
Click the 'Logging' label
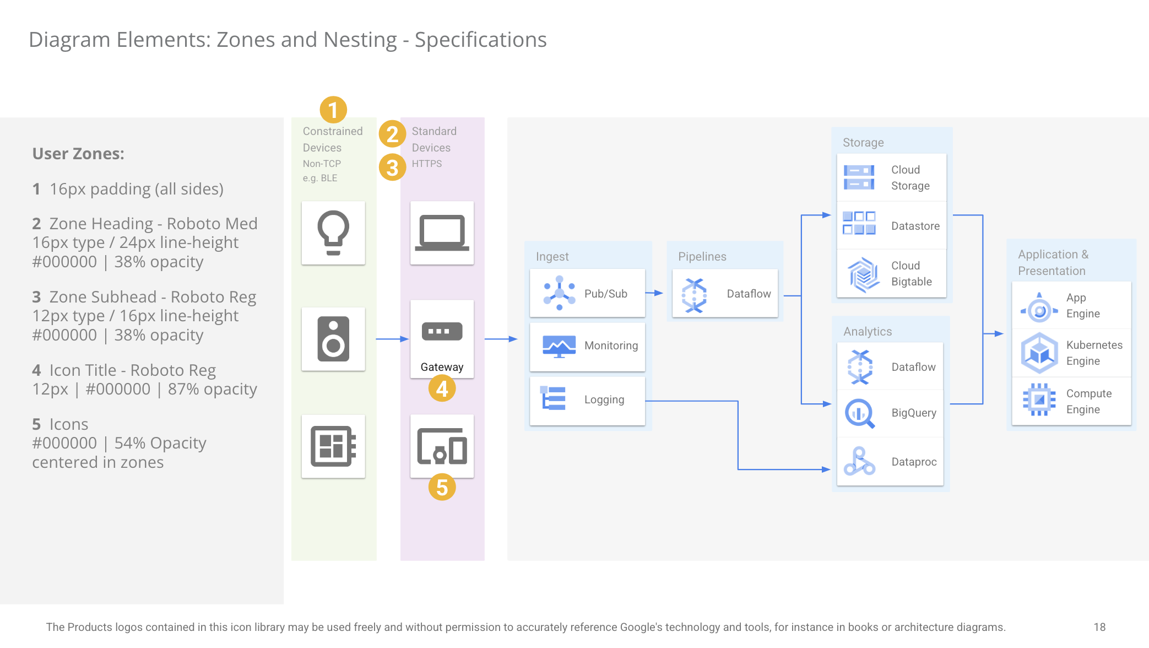pyautogui.click(x=604, y=399)
